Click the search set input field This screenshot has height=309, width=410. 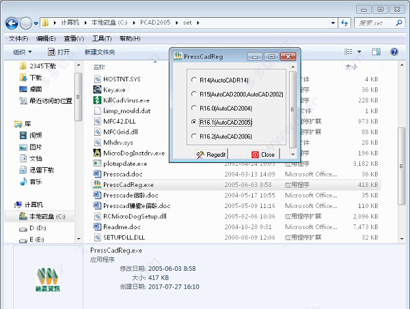tap(375, 23)
